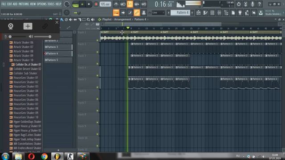
Task: Toggle the pattern/song mode switch
Action: point(75,4)
